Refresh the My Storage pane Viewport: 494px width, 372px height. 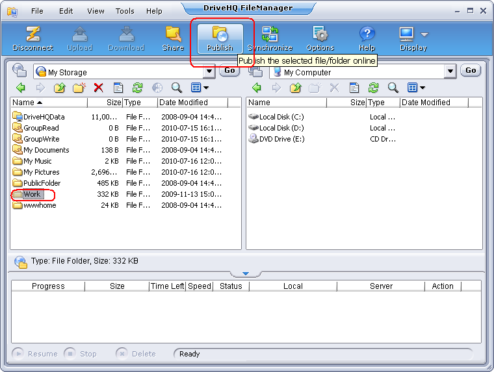tap(137, 88)
